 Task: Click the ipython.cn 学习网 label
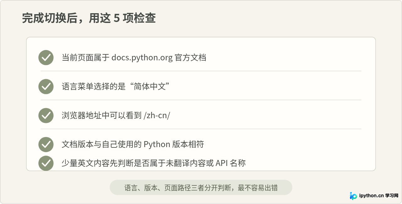[x=378, y=196]
